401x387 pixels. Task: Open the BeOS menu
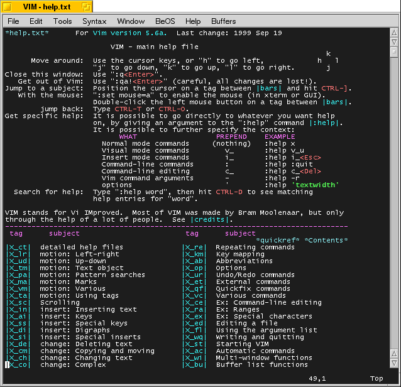pos(165,21)
